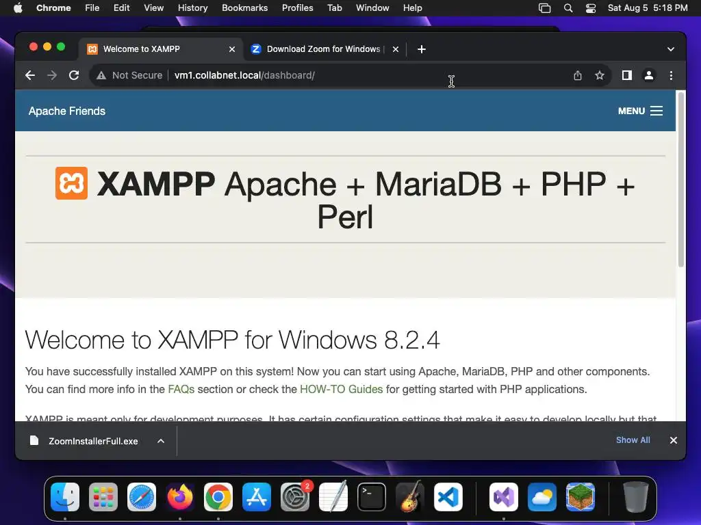Reload the XAMPP dashboard page
The image size is (701, 525).
74,75
